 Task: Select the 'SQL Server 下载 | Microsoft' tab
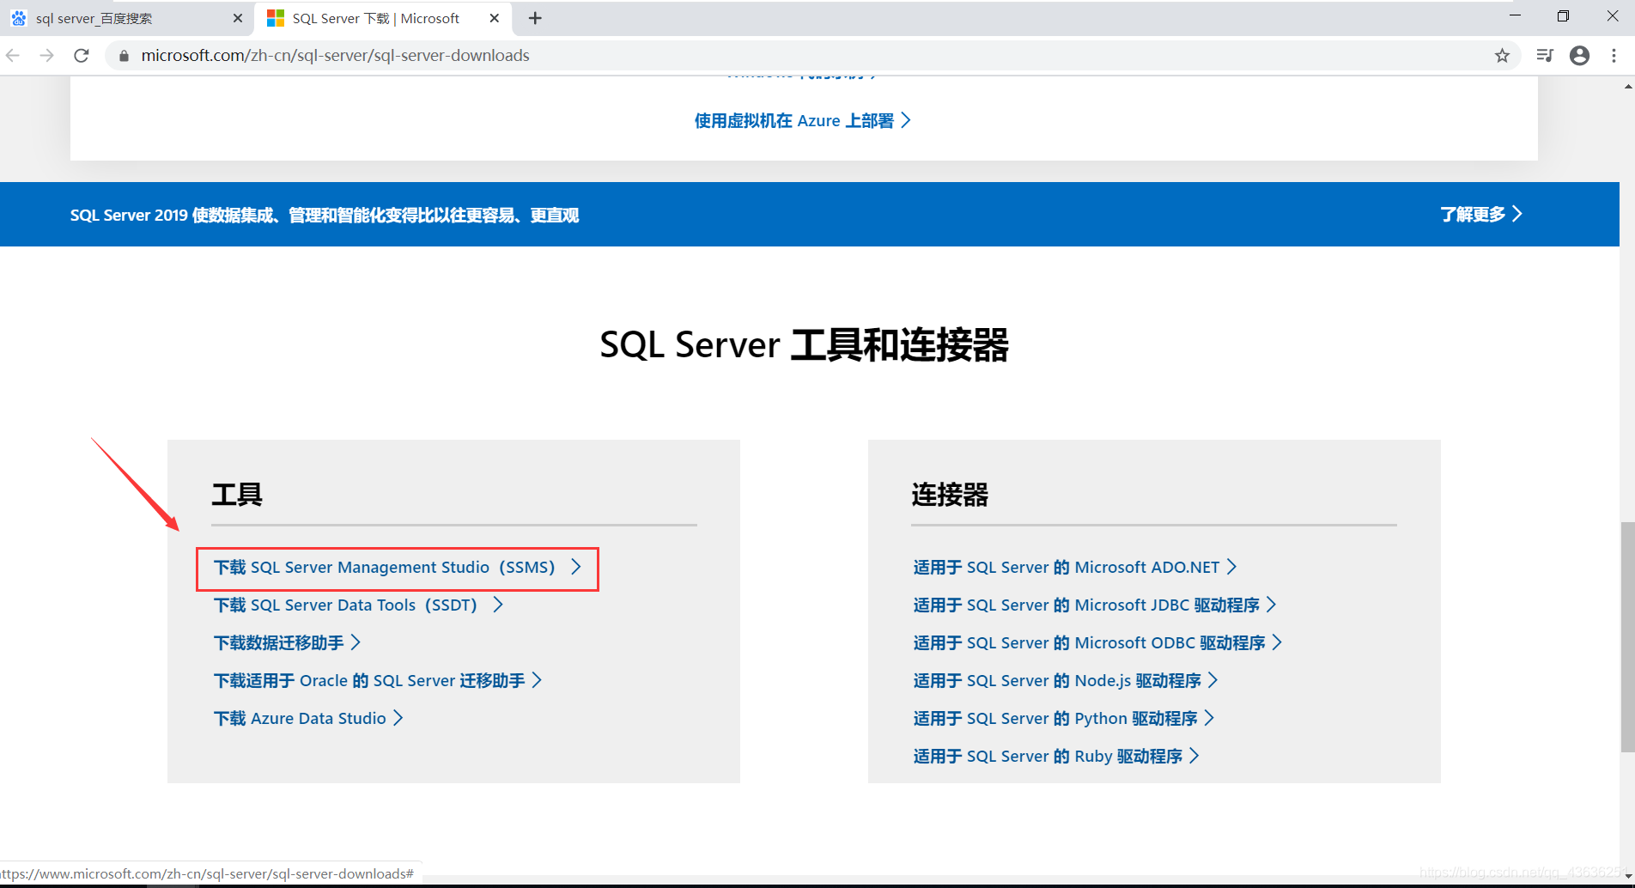point(384,18)
